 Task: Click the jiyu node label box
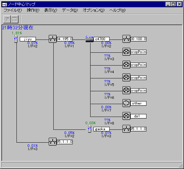coord(28,39)
